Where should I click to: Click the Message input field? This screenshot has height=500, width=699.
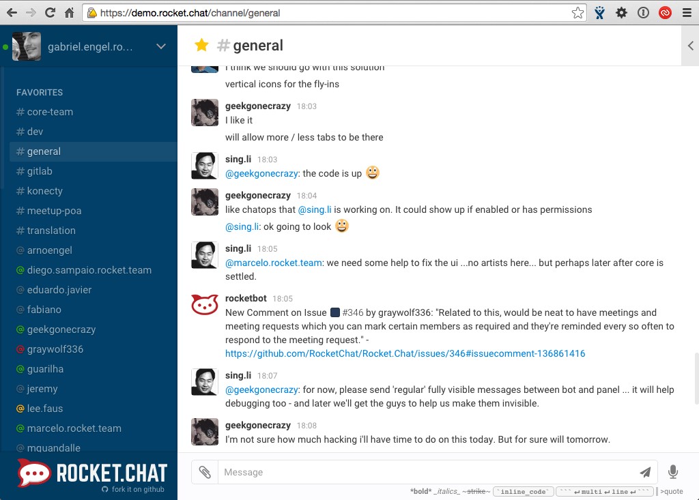tap(426, 472)
